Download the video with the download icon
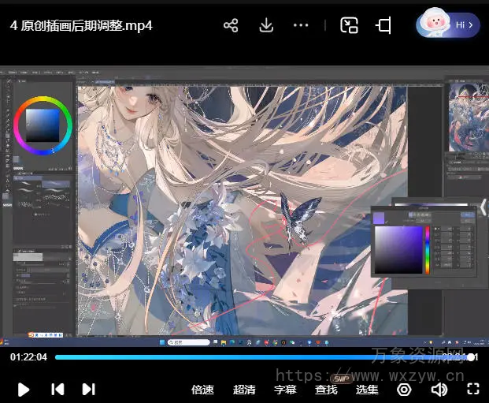489x403 pixels. click(266, 25)
